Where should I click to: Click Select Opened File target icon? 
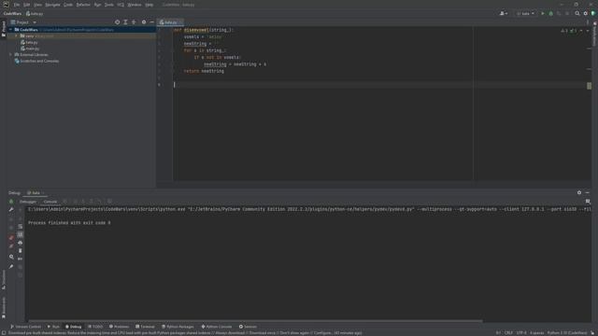pos(117,22)
